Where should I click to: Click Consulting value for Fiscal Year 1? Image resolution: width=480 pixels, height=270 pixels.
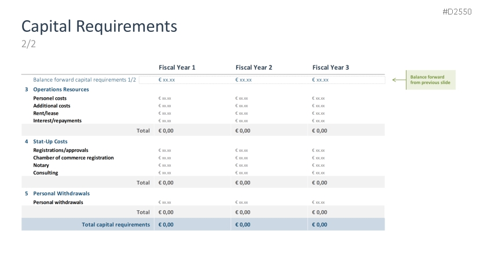(x=164, y=173)
